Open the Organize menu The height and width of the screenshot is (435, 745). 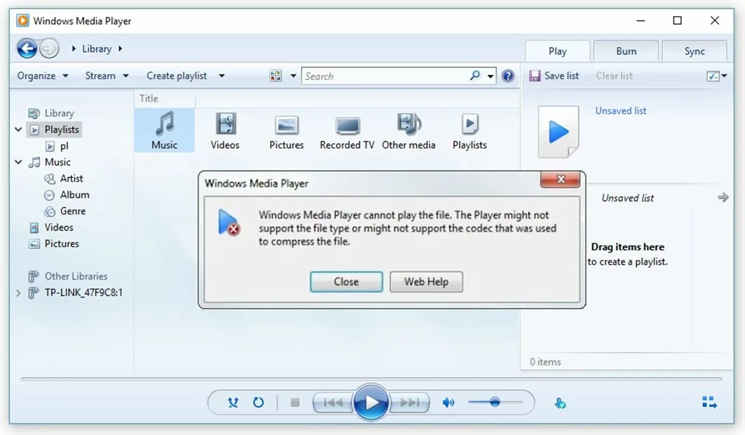click(x=42, y=76)
